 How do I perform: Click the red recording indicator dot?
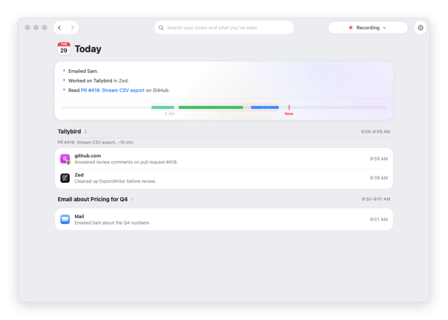click(x=351, y=28)
